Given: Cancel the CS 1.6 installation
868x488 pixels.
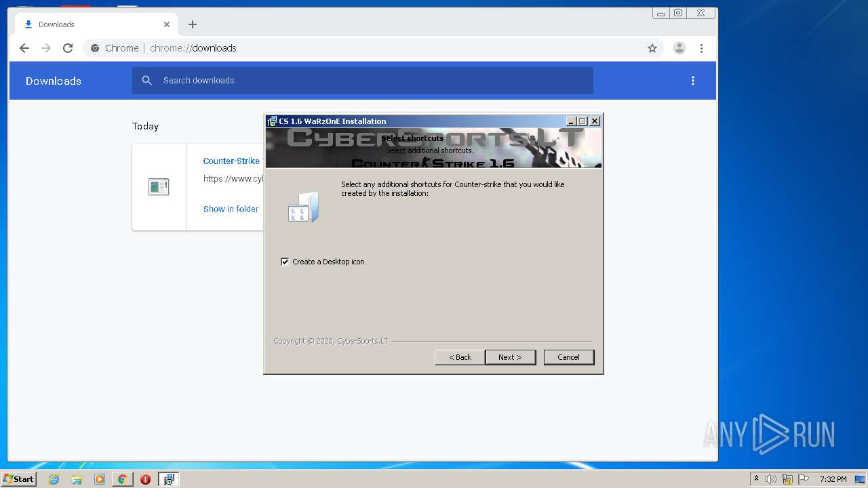Looking at the screenshot, I should [568, 357].
